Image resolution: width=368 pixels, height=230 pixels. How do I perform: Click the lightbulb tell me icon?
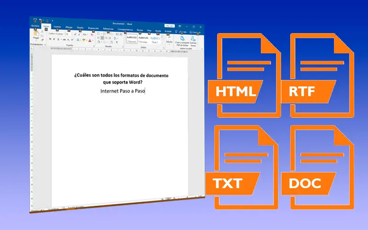pyautogui.click(x=176, y=32)
